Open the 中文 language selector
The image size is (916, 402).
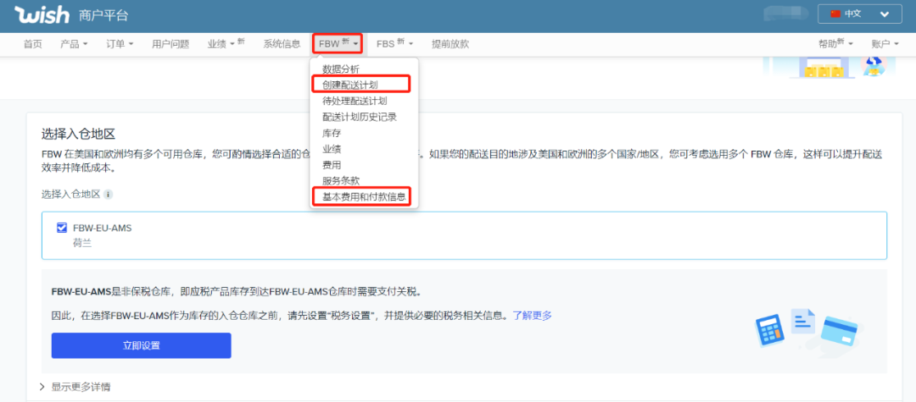[860, 14]
